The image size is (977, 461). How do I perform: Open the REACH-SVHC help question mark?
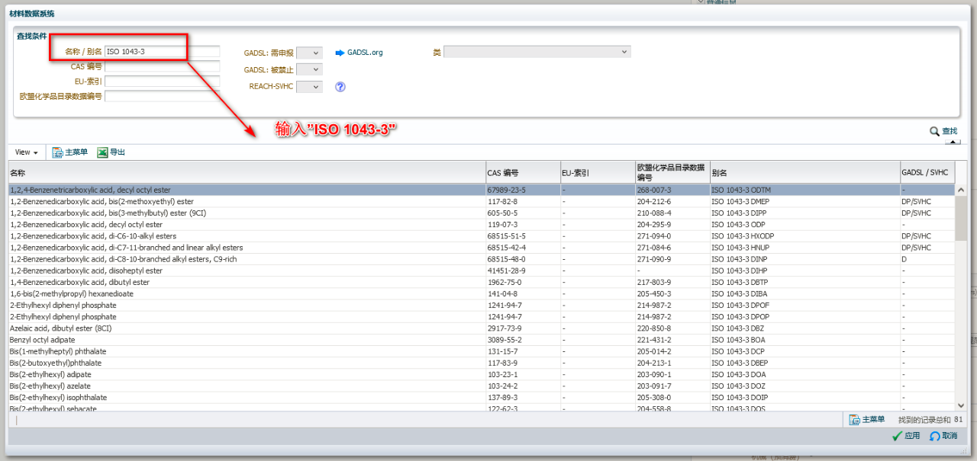click(x=340, y=87)
